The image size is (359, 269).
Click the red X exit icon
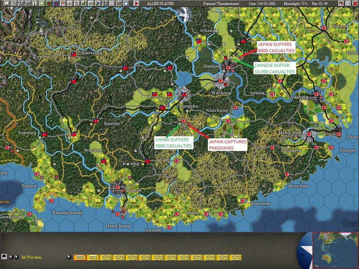tap(355, 4)
